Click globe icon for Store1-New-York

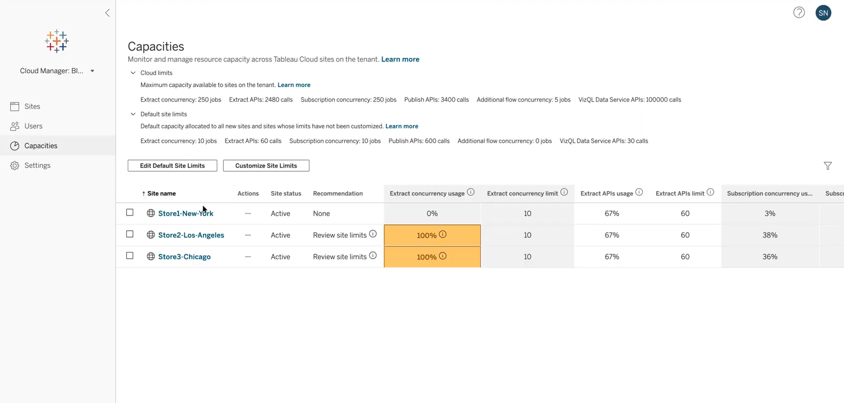click(x=151, y=213)
